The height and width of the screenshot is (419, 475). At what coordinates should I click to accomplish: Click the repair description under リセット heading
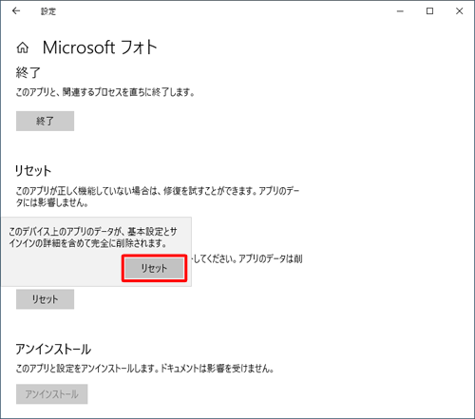tap(158, 197)
